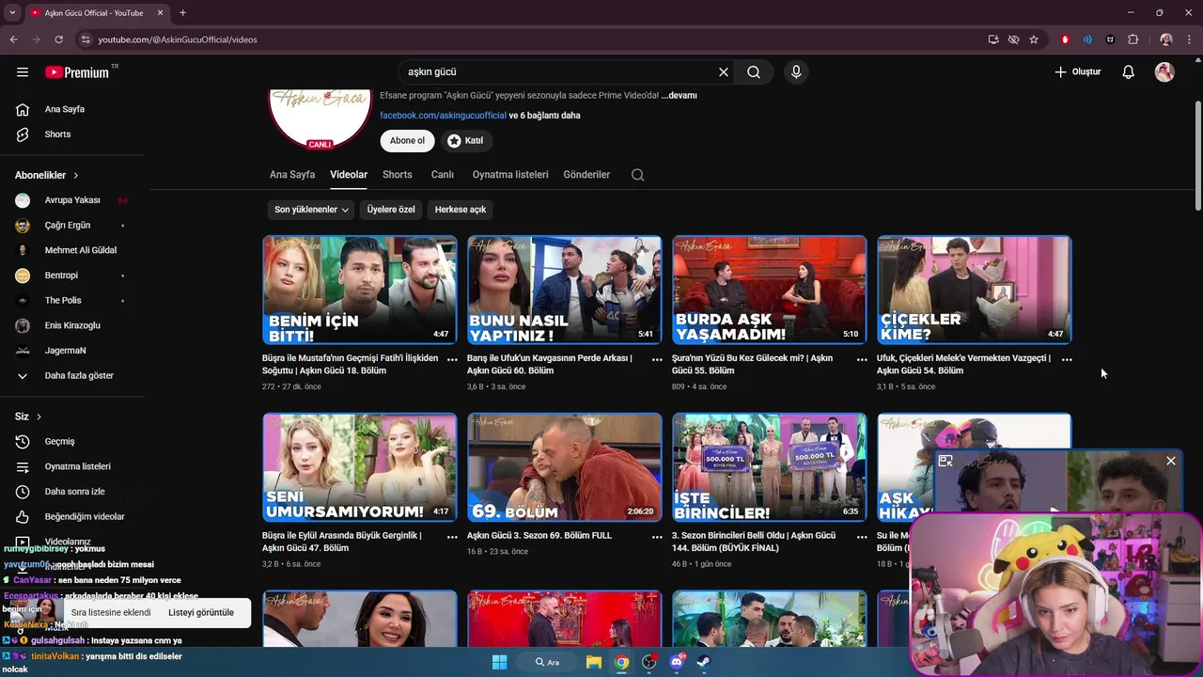Switch to the channel Shorts tab
This screenshot has width=1203, height=677.
[x=398, y=175]
